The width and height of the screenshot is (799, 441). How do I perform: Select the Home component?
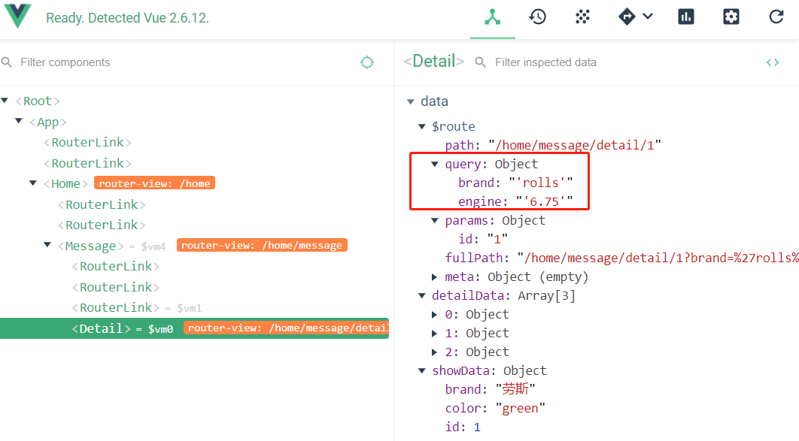(65, 183)
